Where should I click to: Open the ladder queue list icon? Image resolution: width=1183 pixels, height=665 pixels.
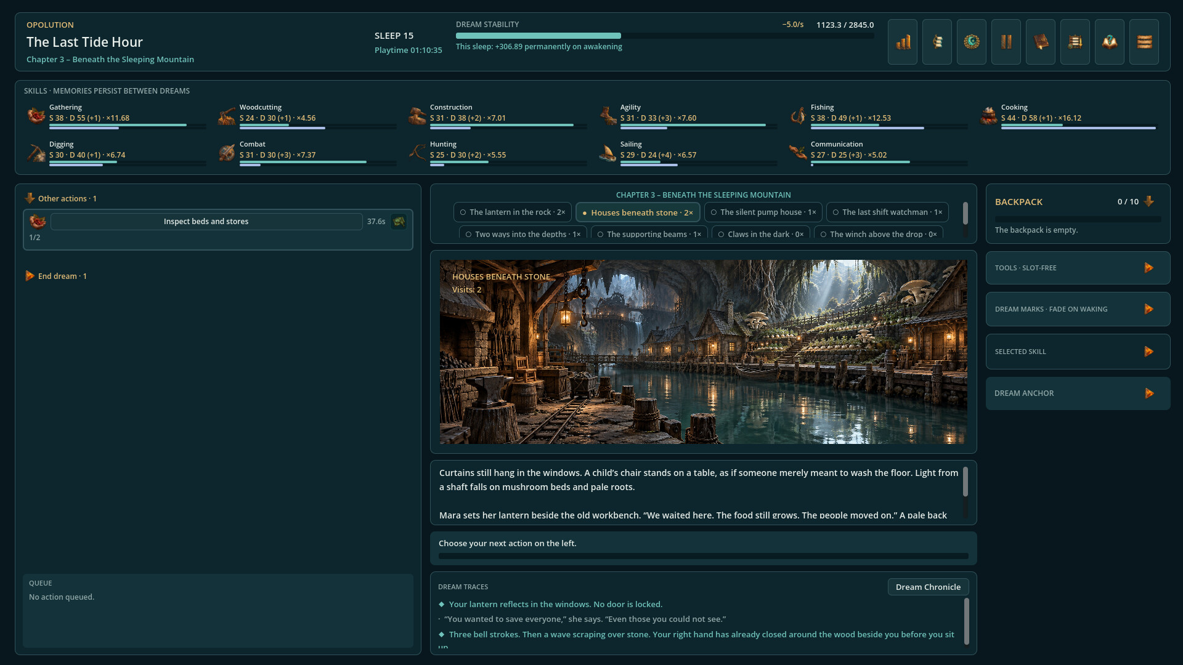[x=1075, y=42]
